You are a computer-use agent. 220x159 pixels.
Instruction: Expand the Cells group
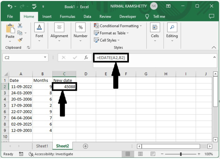tap(155, 32)
